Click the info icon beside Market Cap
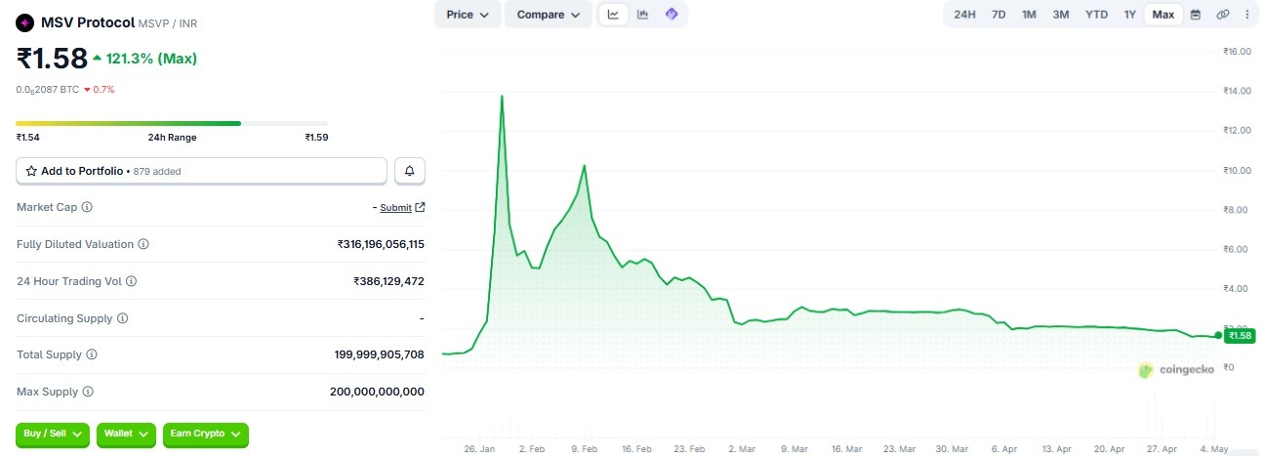The width and height of the screenshot is (1262, 456). click(x=87, y=207)
